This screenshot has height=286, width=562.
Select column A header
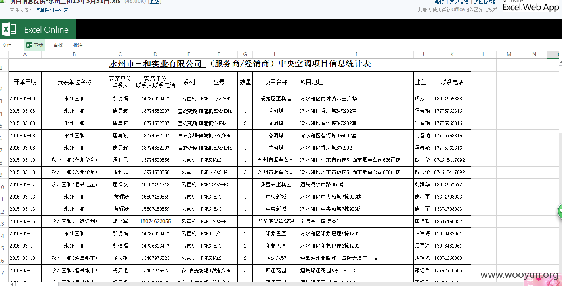pyautogui.click(x=25, y=54)
